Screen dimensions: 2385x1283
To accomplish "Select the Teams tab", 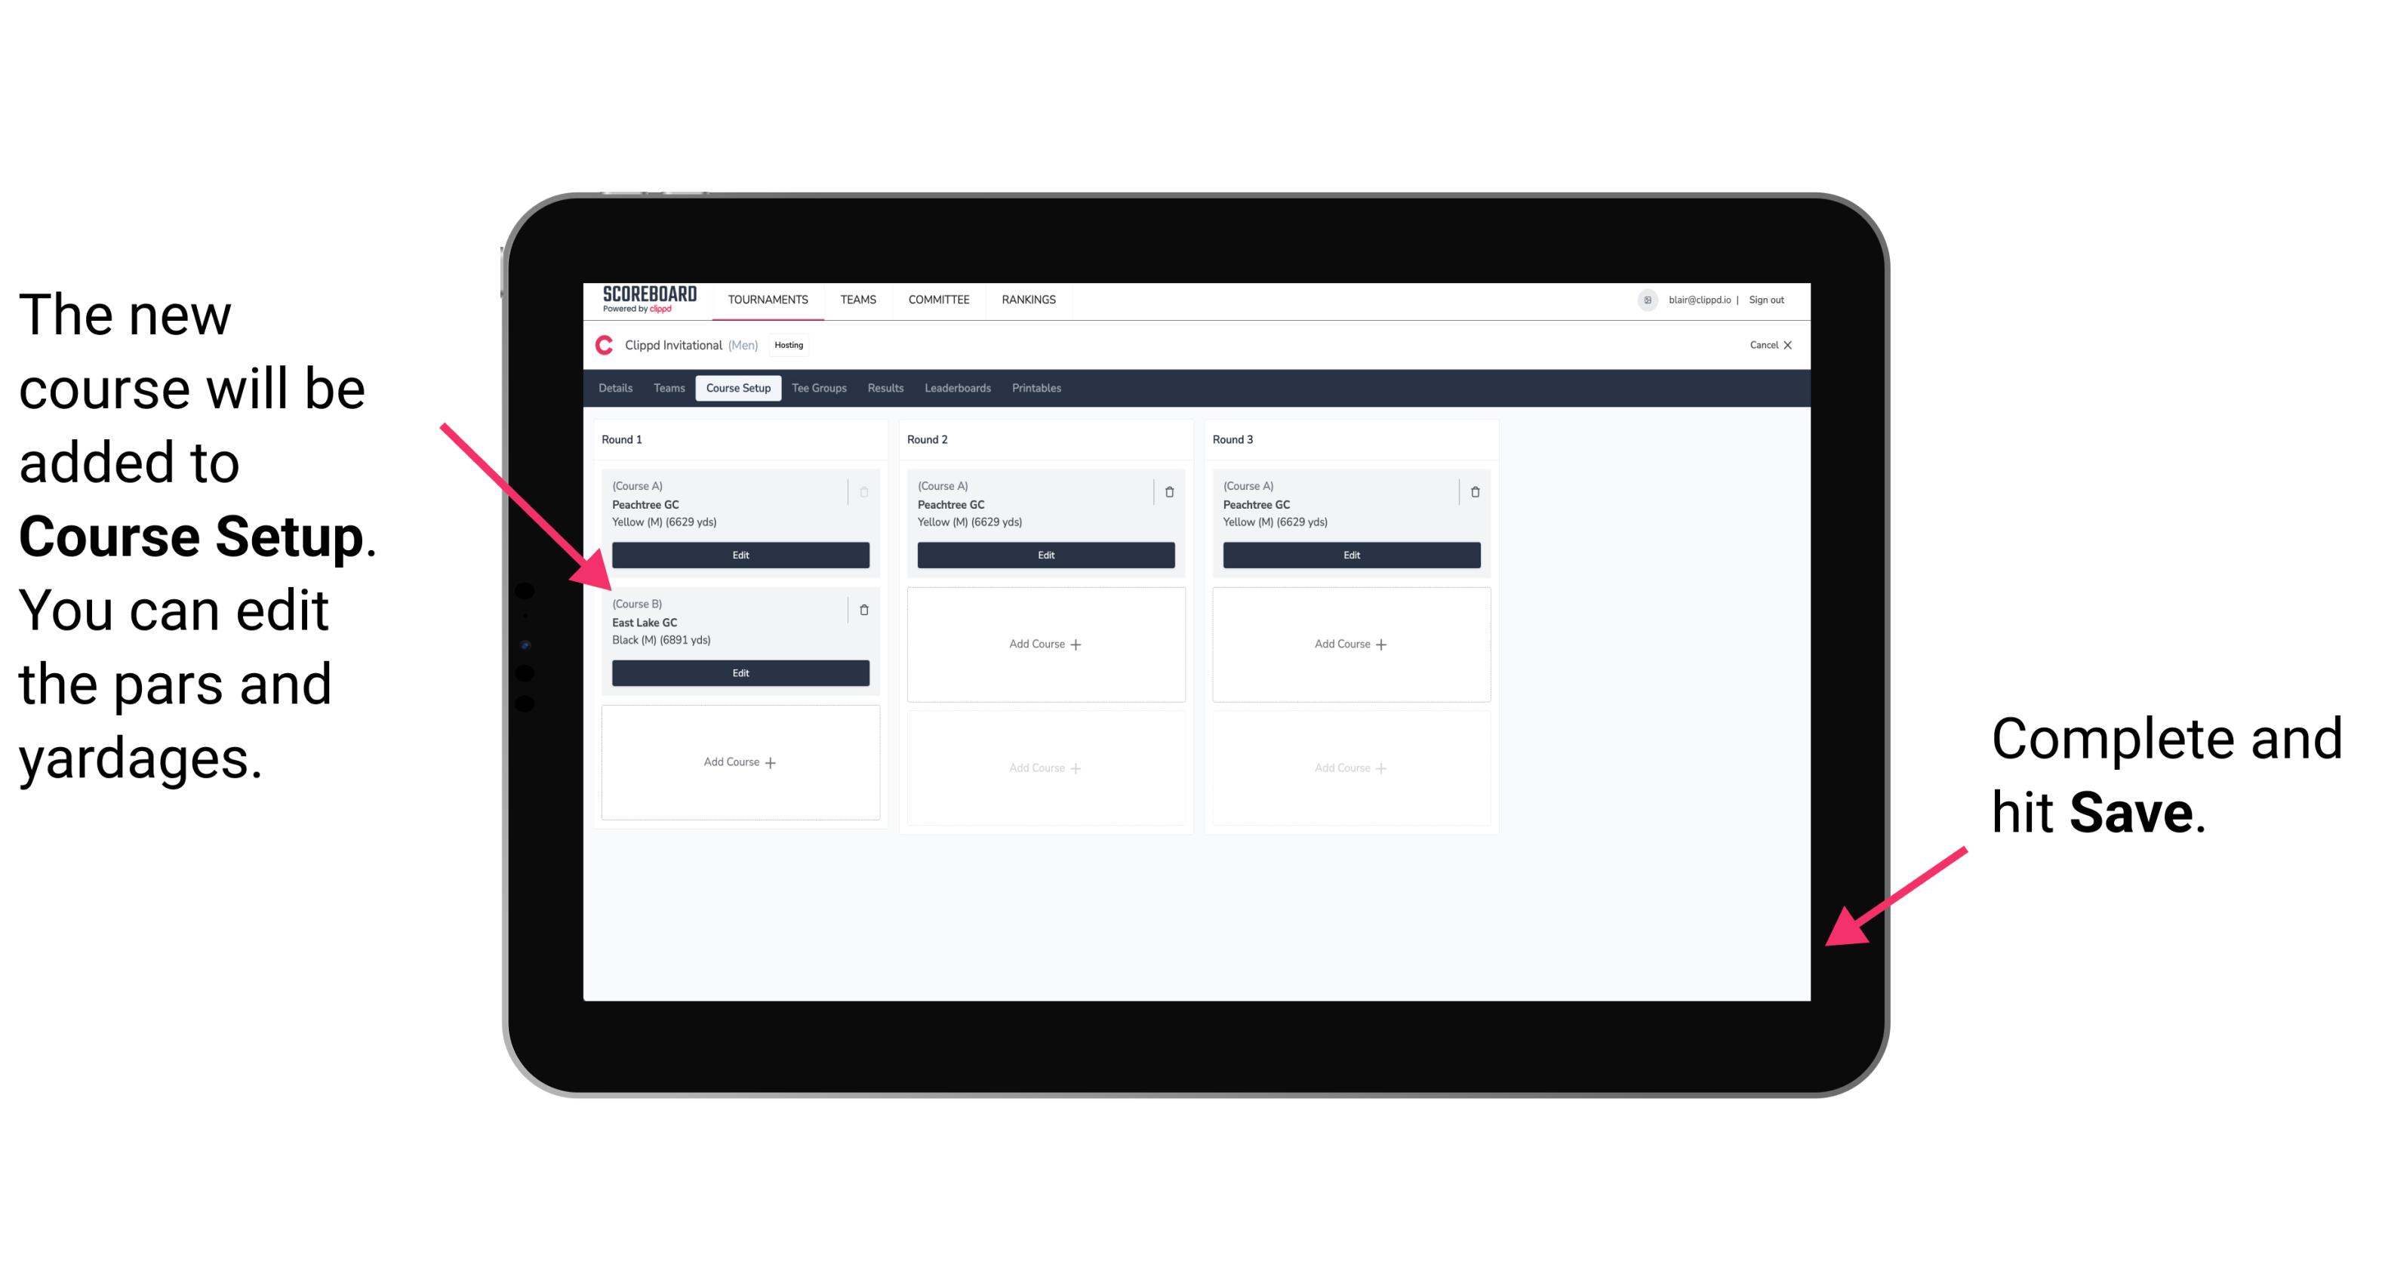I will coord(666,389).
